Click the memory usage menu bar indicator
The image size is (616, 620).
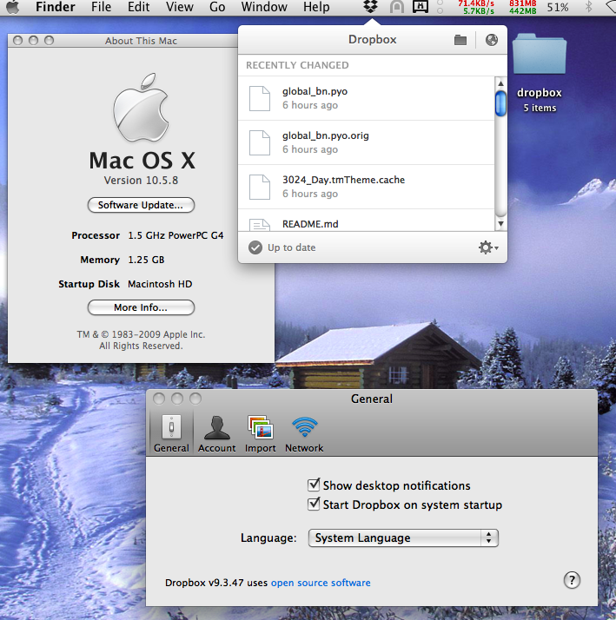point(523,7)
